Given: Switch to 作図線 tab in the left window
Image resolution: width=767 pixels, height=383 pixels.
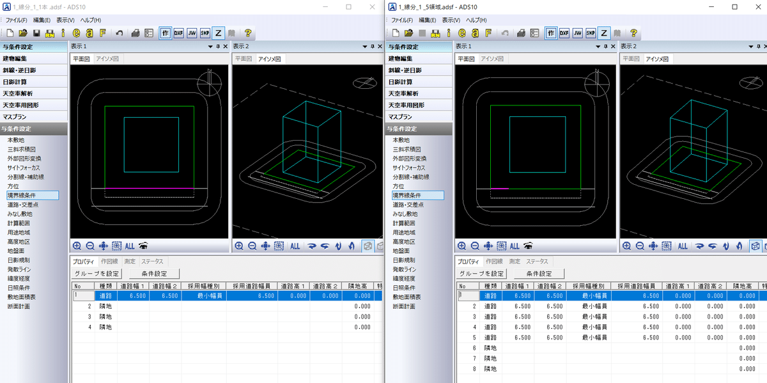Looking at the screenshot, I should (109, 262).
